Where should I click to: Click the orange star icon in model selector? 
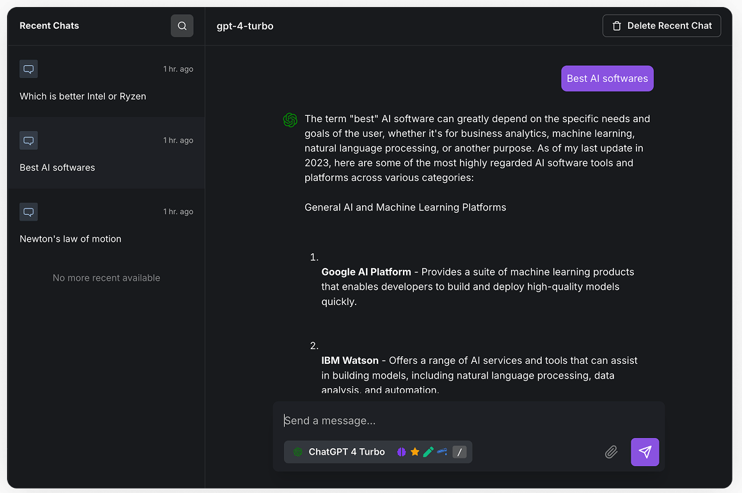(414, 452)
